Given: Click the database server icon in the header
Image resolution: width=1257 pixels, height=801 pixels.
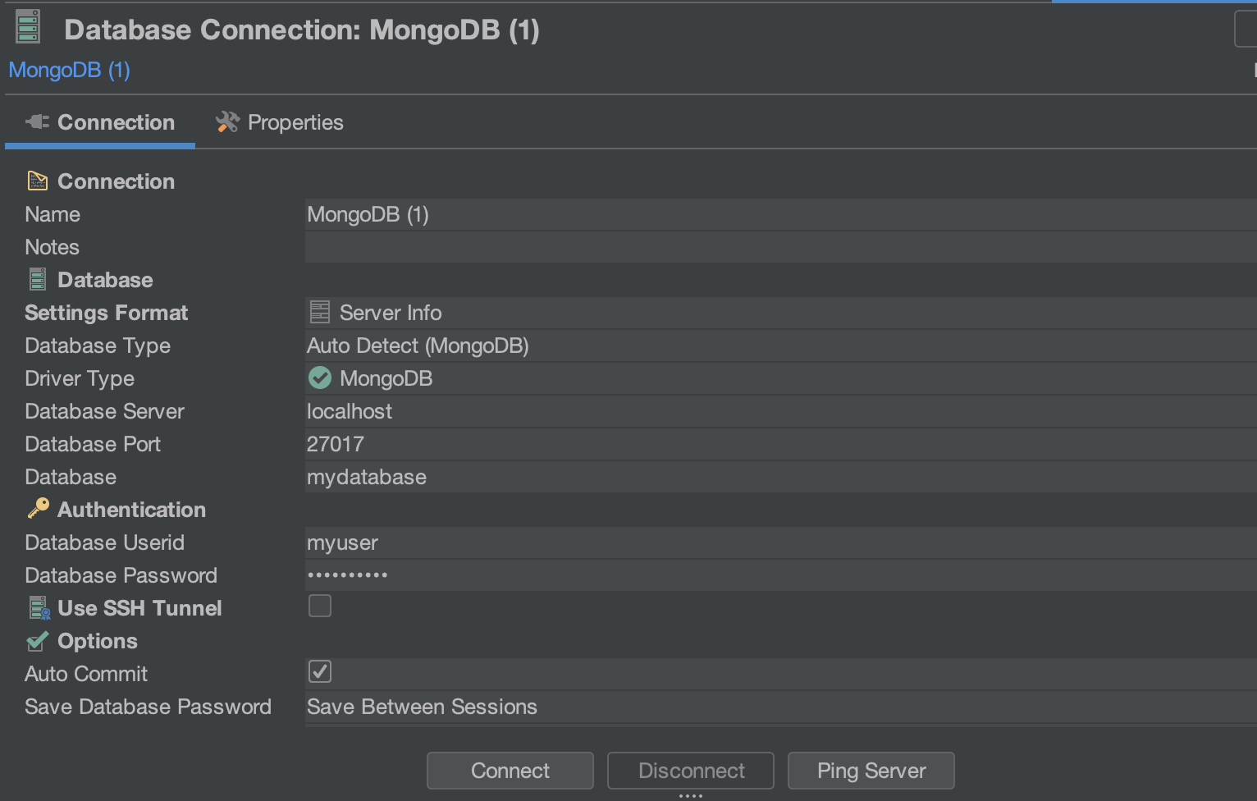Looking at the screenshot, I should [x=28, y=26].
